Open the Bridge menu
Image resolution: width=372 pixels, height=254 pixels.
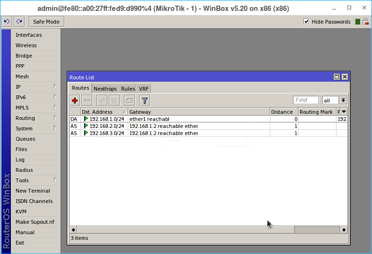pyautogui.click(x=36, y=56)
